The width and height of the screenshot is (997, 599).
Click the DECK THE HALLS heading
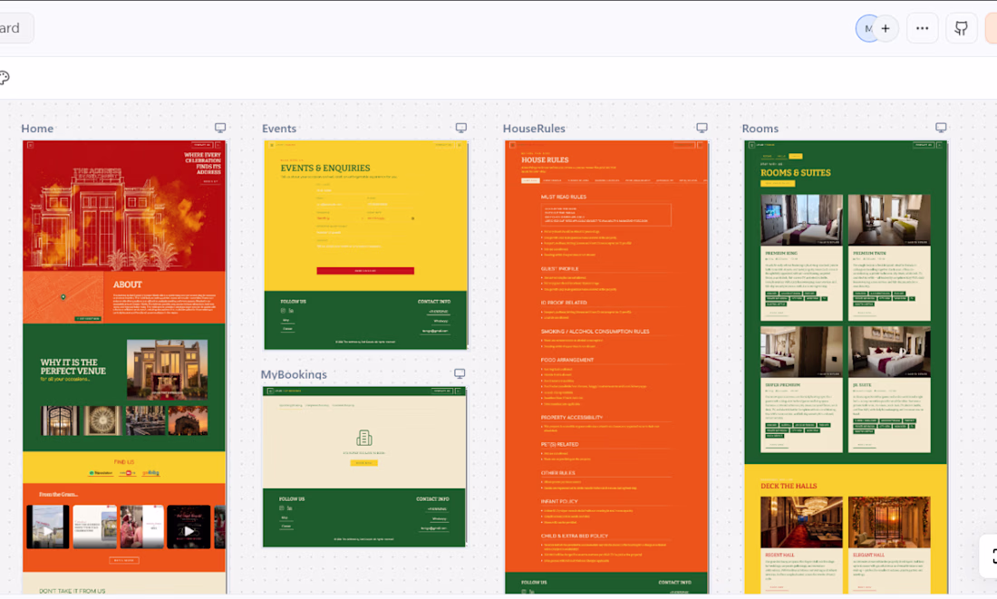(x=789, y=486)
